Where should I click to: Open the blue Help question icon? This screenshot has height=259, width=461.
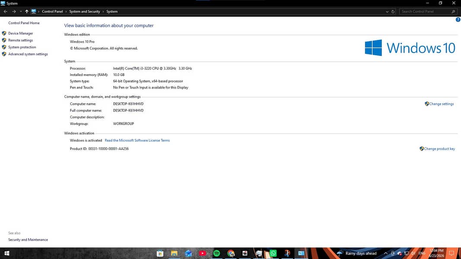pyautogui.click(x=458, y=20)
